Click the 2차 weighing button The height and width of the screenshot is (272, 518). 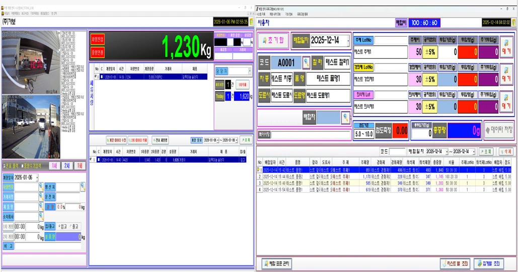(x=67, y=165)
